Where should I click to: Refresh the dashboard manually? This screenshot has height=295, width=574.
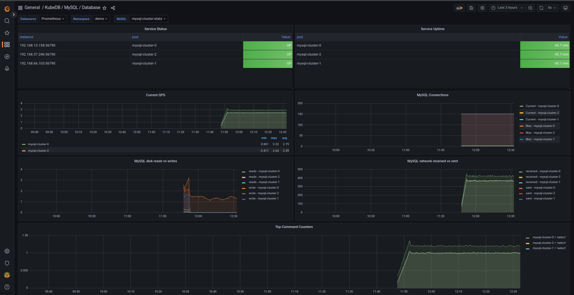541,7
